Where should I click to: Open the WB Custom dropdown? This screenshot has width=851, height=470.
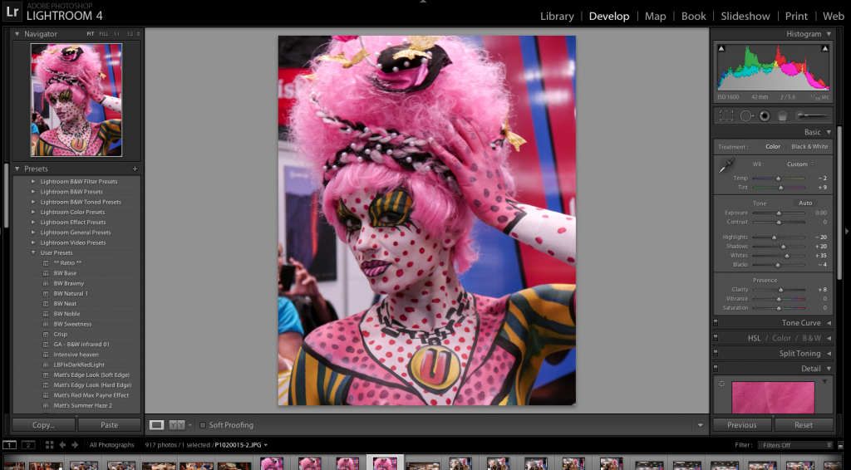click(800, 164)
